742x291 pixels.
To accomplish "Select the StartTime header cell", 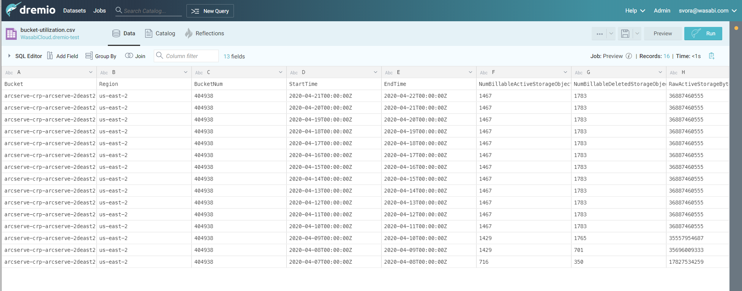I will [334, 84].
